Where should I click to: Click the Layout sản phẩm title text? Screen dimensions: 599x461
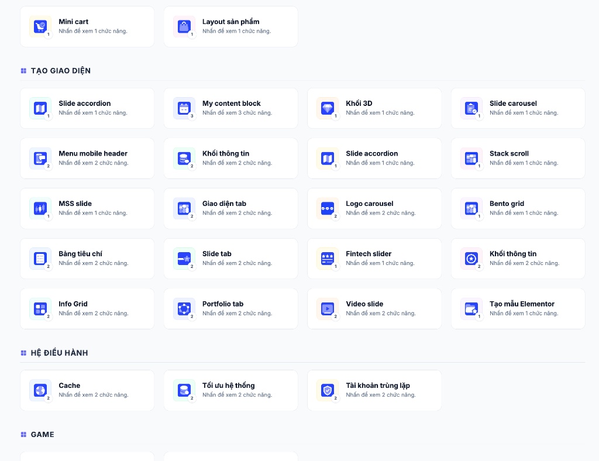point(230,22)
